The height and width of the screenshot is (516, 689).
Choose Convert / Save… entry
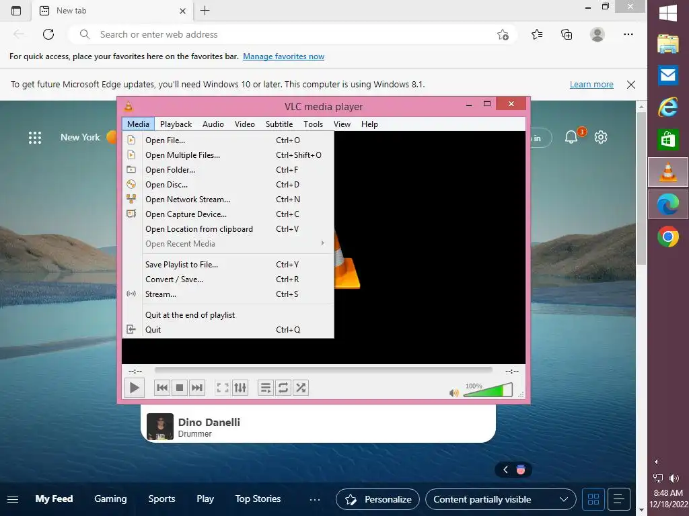228,279
